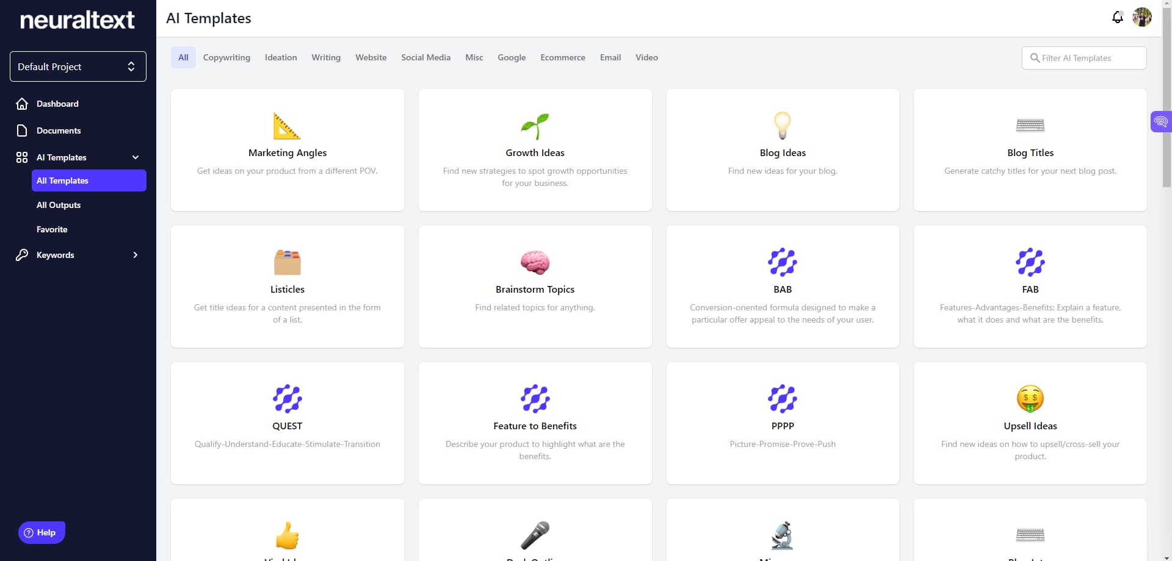Expand the Keywords sidebar section
The height and width of the screenshot is (561, 1172).
(x=135, y=255)
